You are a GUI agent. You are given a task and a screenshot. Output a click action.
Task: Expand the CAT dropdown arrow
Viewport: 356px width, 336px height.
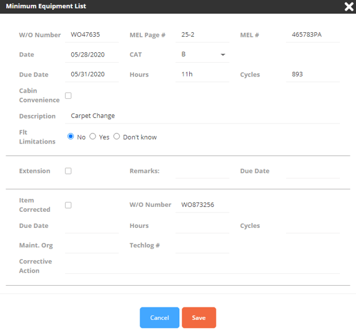[x=223, y=55]
